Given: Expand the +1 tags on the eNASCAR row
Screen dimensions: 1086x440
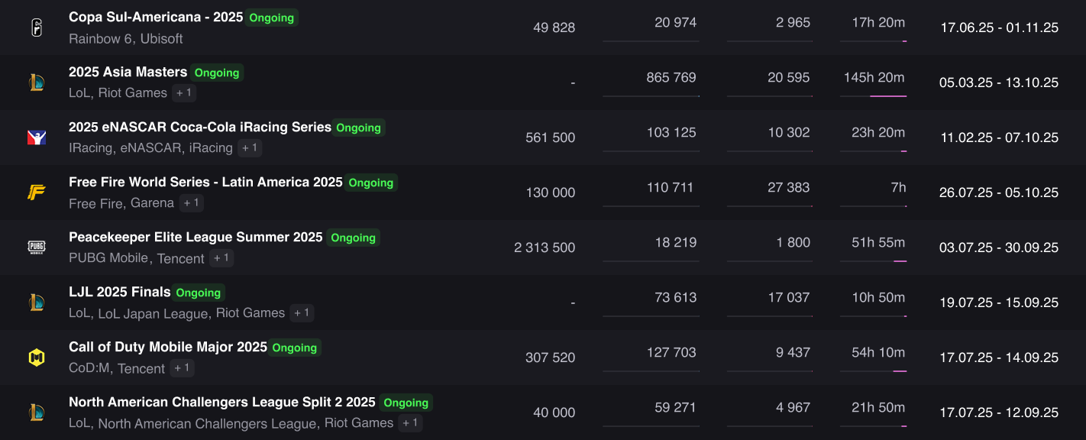Looking at the screenshot, I should tap(250, 148).
